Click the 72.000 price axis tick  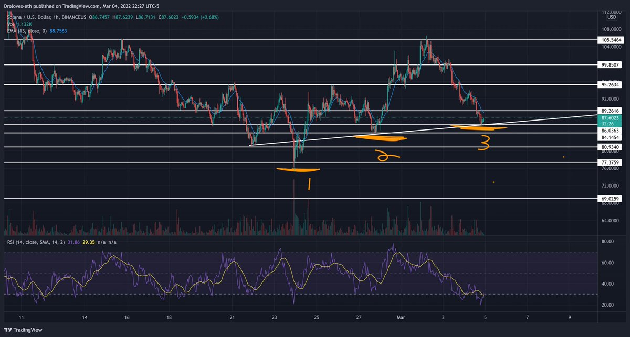[x=611, y=186]
